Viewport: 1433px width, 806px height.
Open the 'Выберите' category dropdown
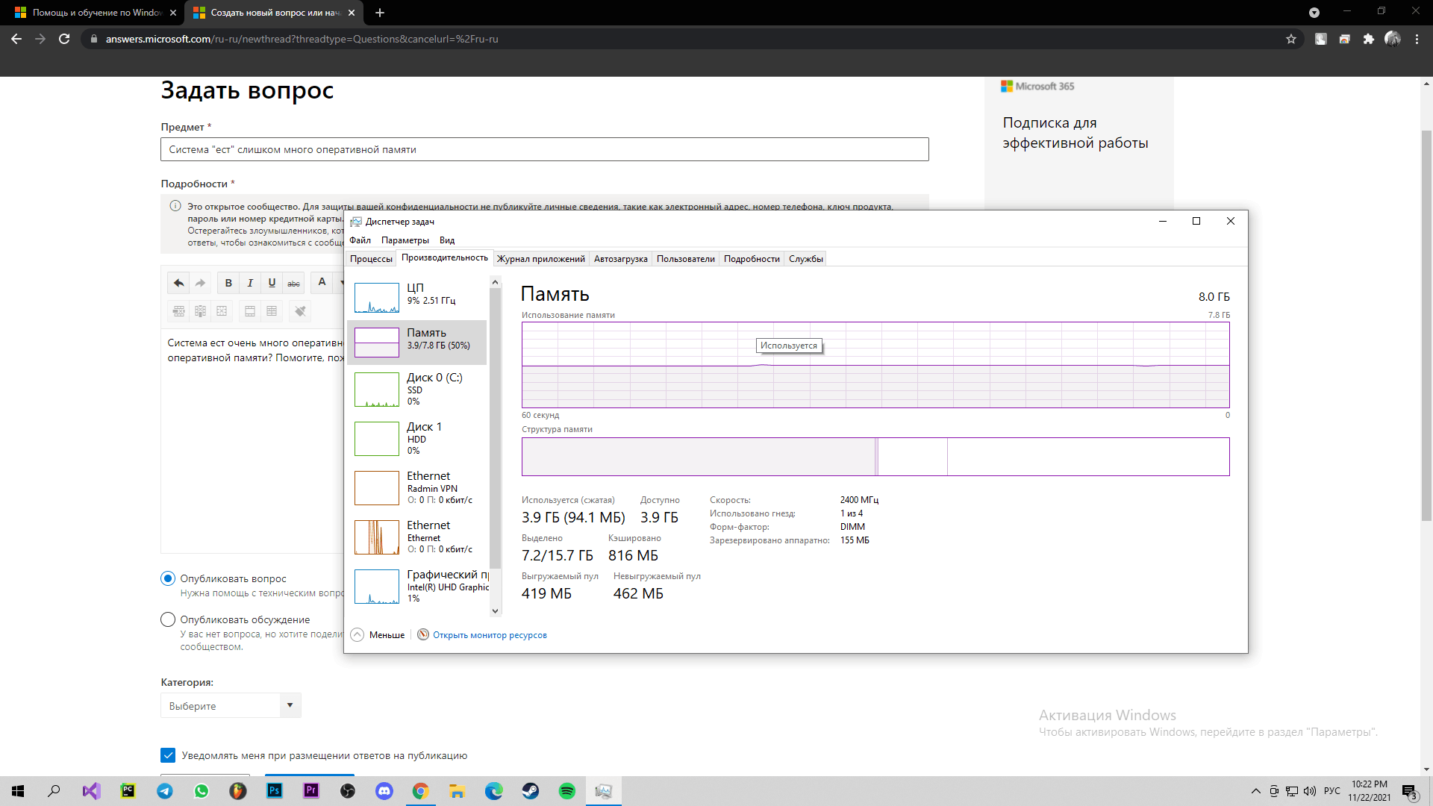(231, 705)
